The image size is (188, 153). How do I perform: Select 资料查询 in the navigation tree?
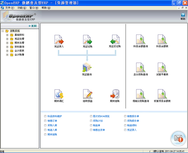click(19, 47)
